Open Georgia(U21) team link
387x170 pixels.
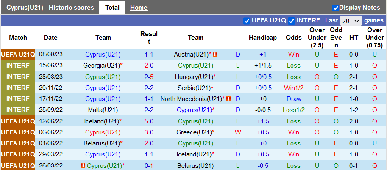click(101, 66)
